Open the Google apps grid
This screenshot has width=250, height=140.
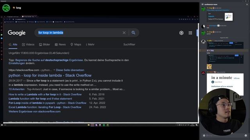tap(190, 33)
